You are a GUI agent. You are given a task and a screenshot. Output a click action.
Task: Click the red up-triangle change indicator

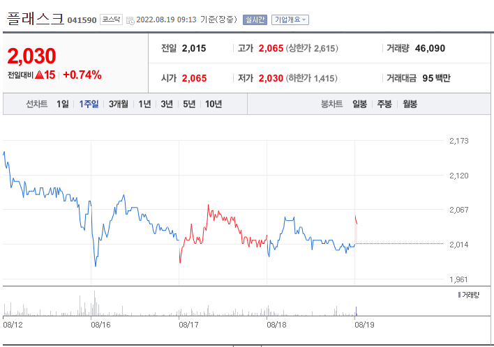(x=39, y=75)
